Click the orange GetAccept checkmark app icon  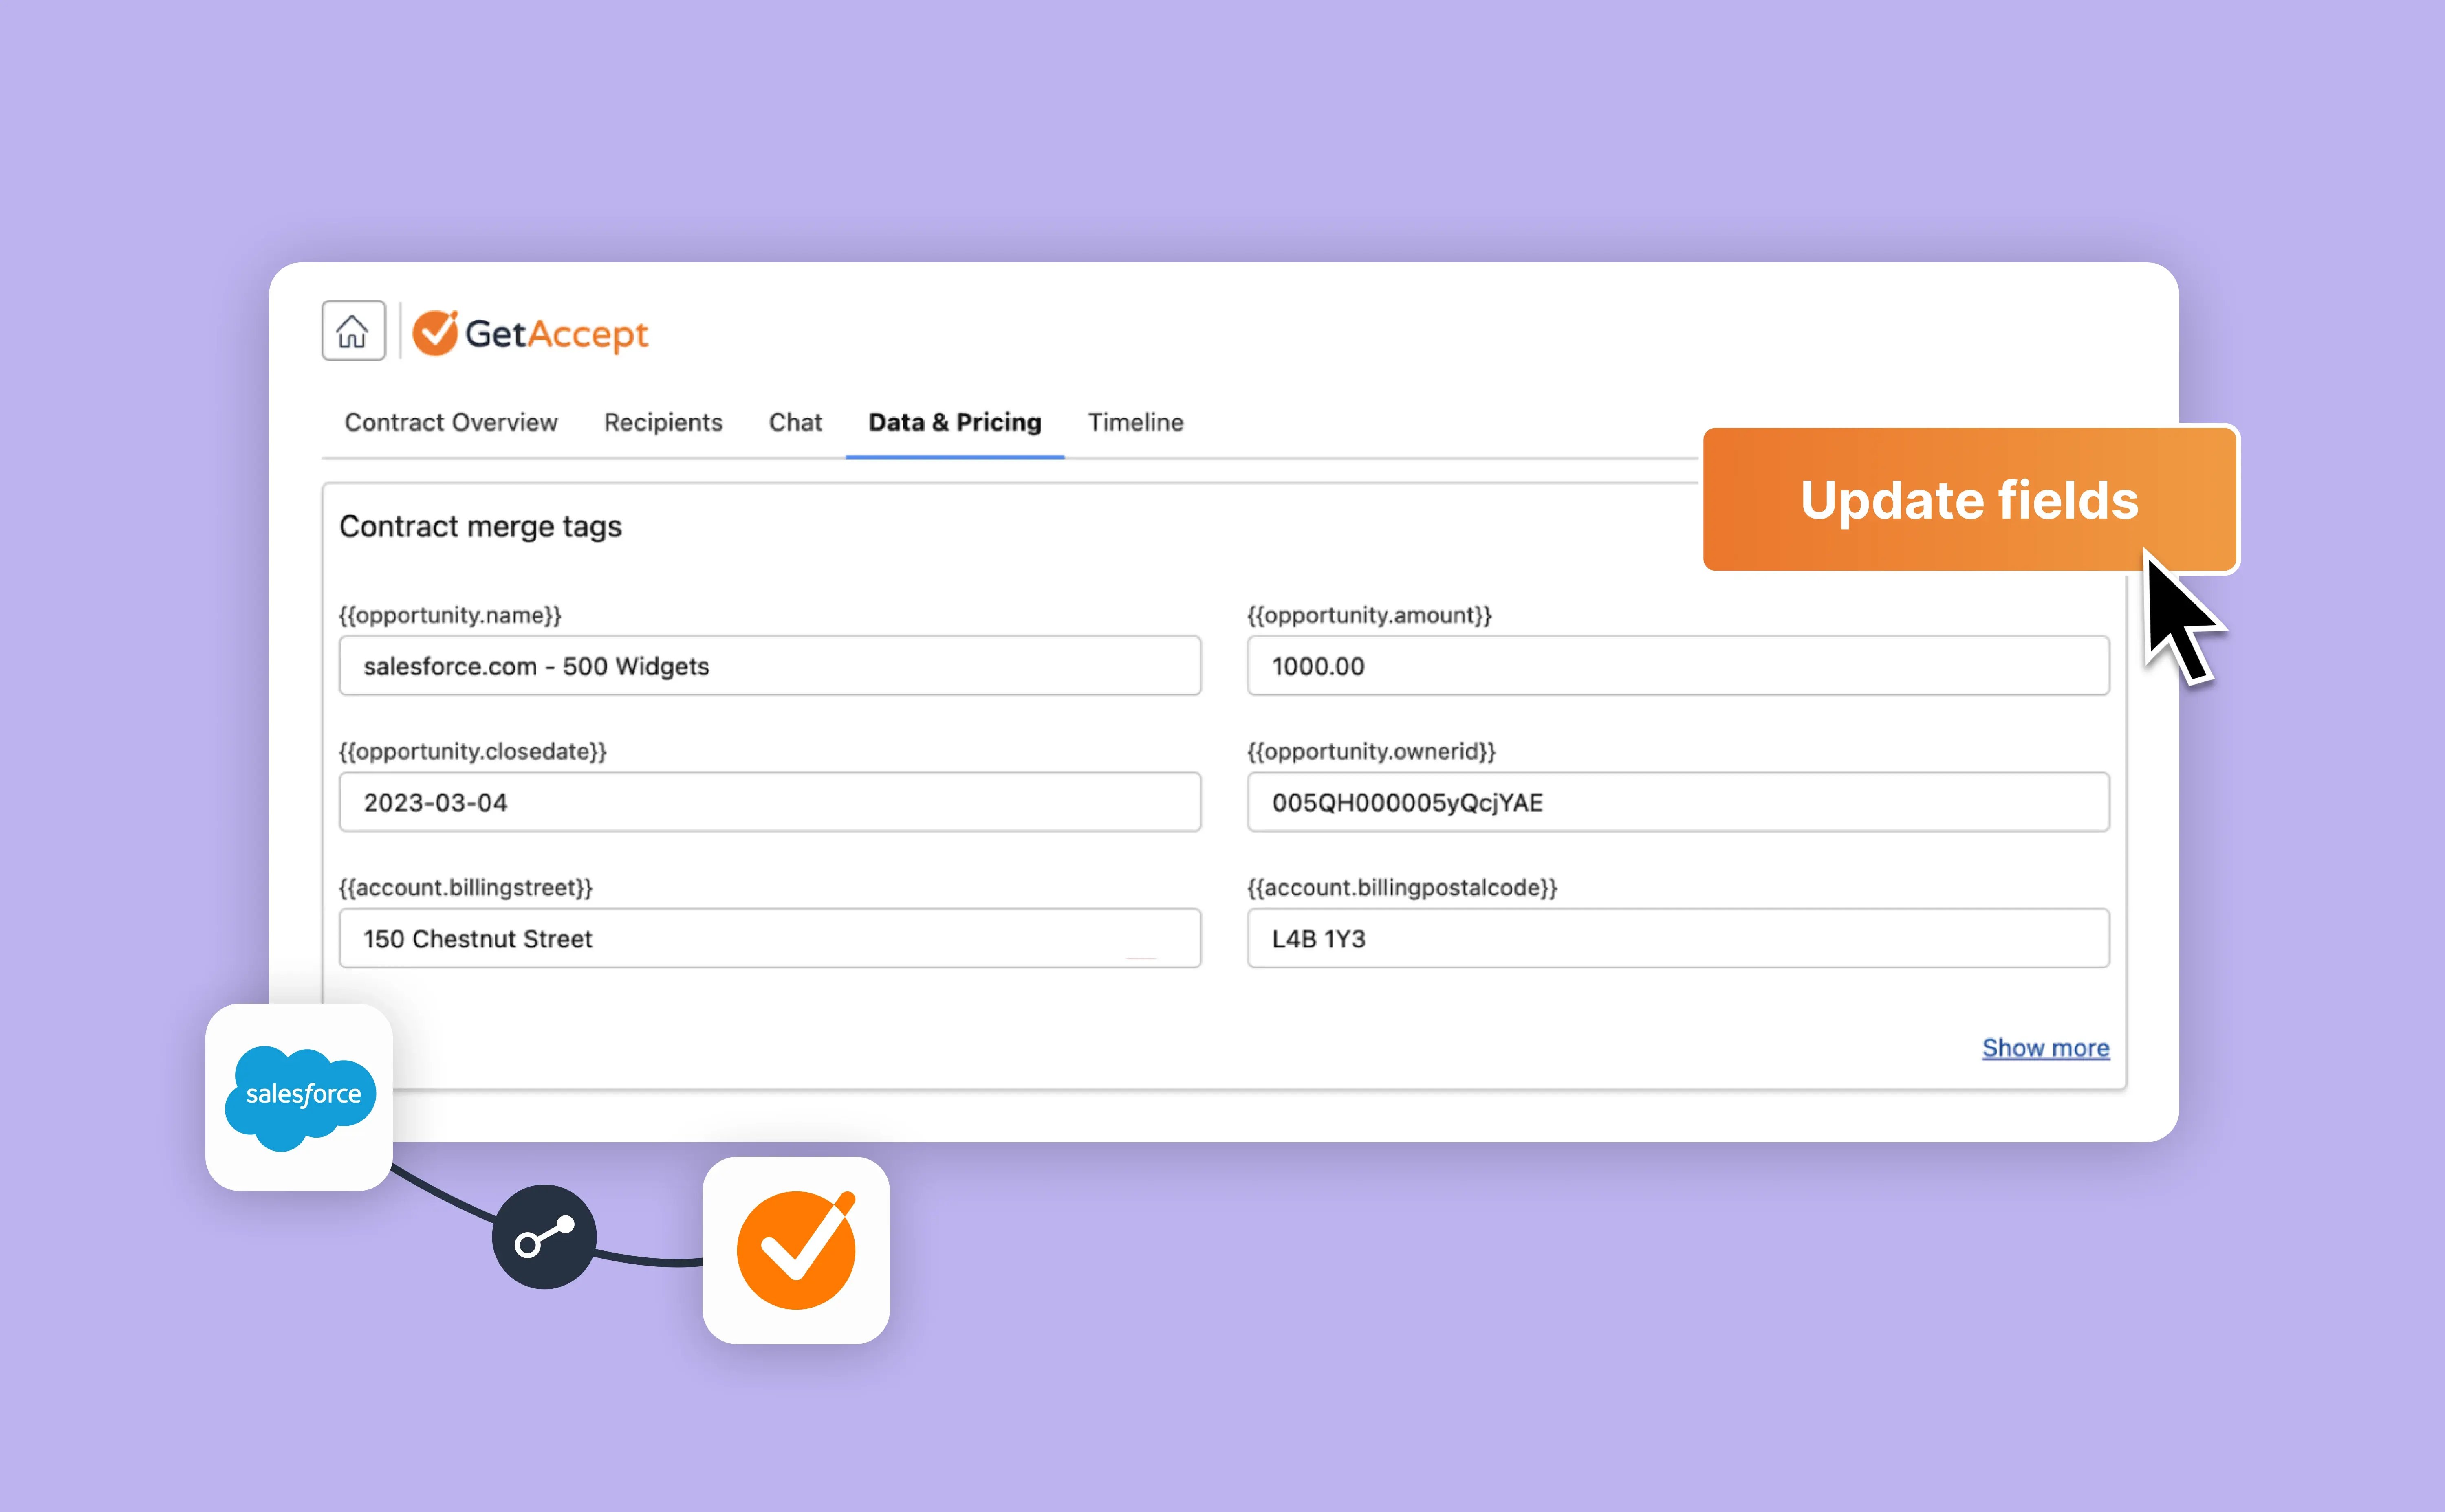point(796,1250)
